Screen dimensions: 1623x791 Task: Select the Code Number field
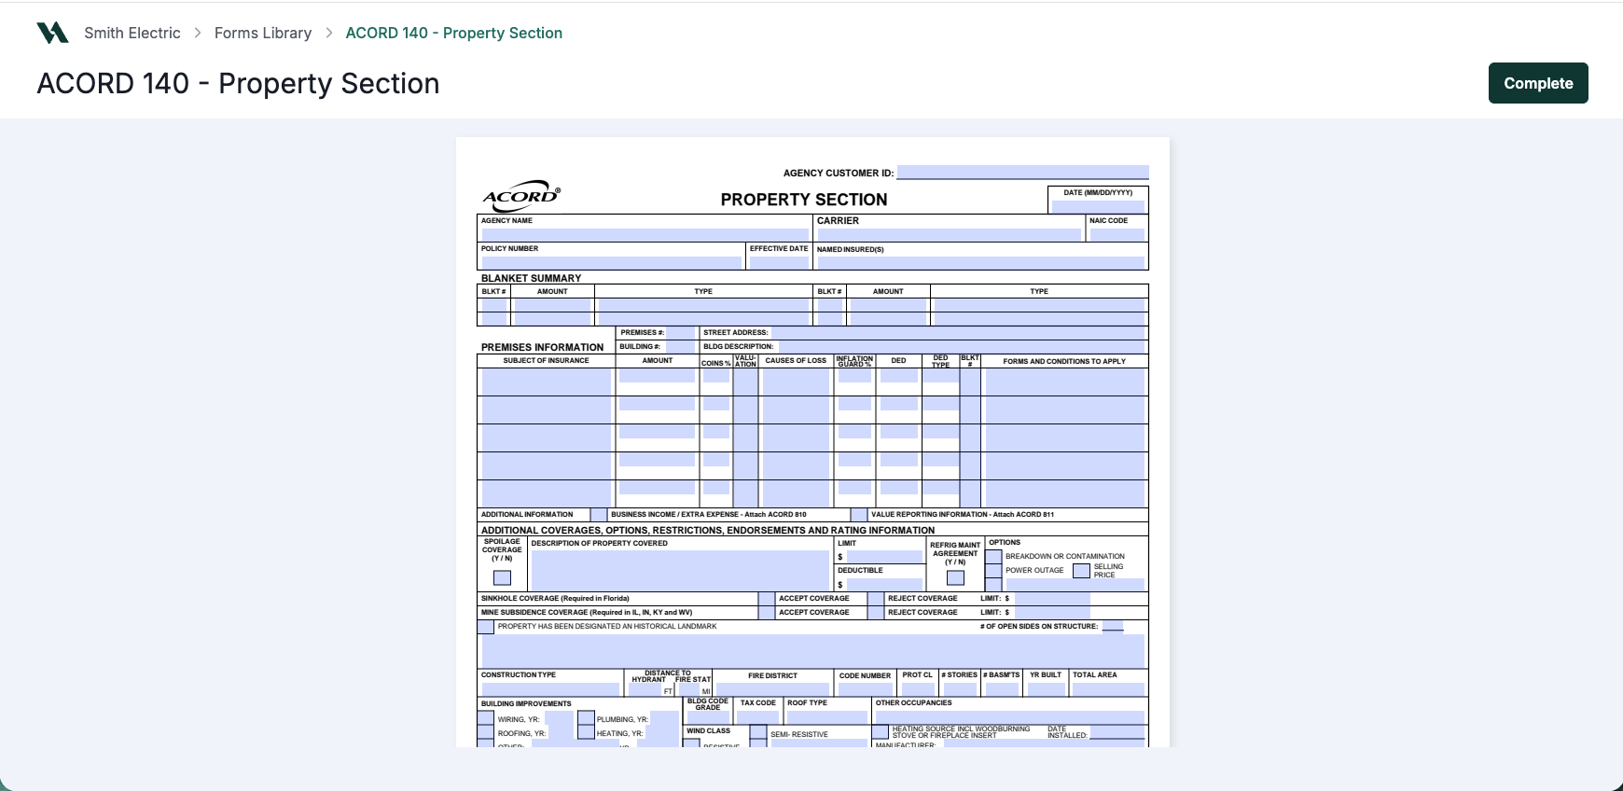click(x=865, y=689)
